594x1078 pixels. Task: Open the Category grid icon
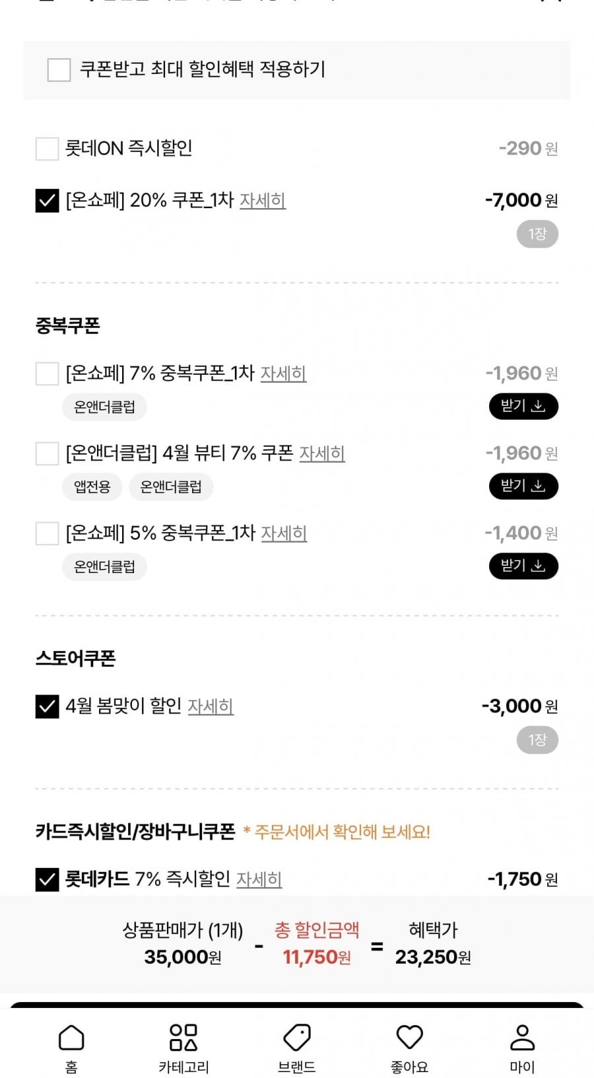(183, 1047)
